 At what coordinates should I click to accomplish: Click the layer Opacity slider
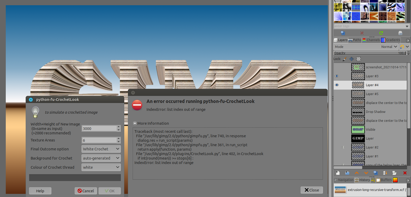pyautogui.click(x=370, y=53)
